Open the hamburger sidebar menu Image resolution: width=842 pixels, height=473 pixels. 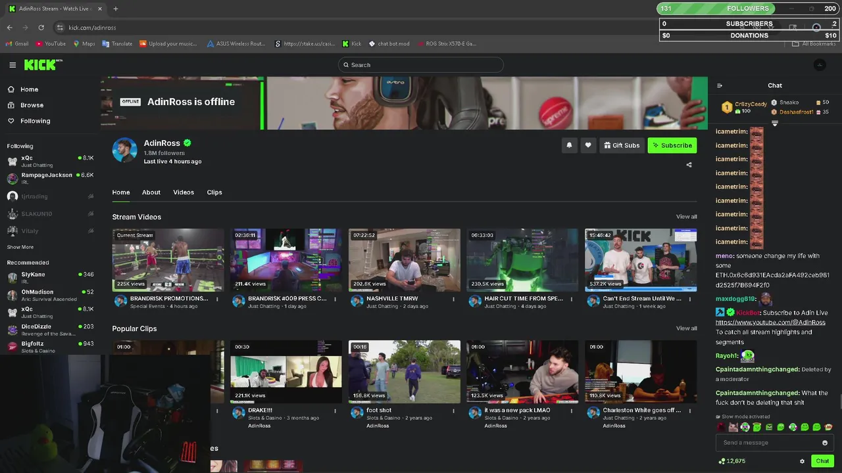click(12, 65)
